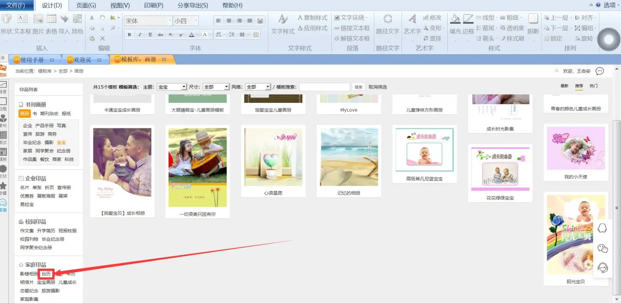Image resolution: width=621 pixels, height=304 pixels.
Task: Click the WeChat icon on the right edge
Action: point(602,248)
